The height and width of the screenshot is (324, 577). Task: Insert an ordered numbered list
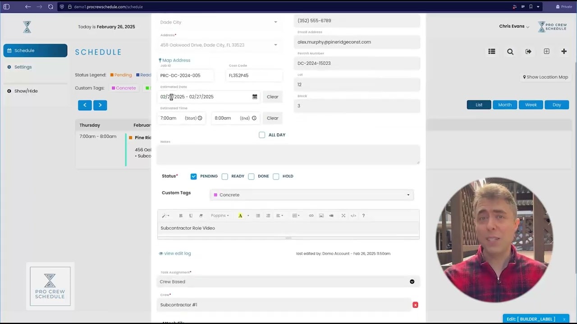(x=268, y=216)
